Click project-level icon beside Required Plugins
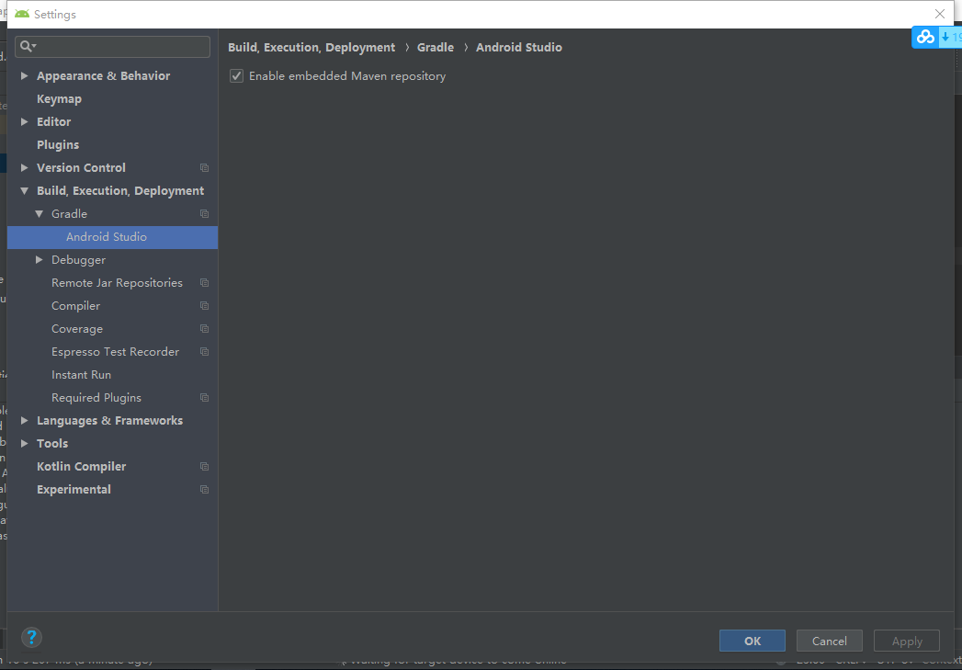962x670 pixels. (204, 398)
